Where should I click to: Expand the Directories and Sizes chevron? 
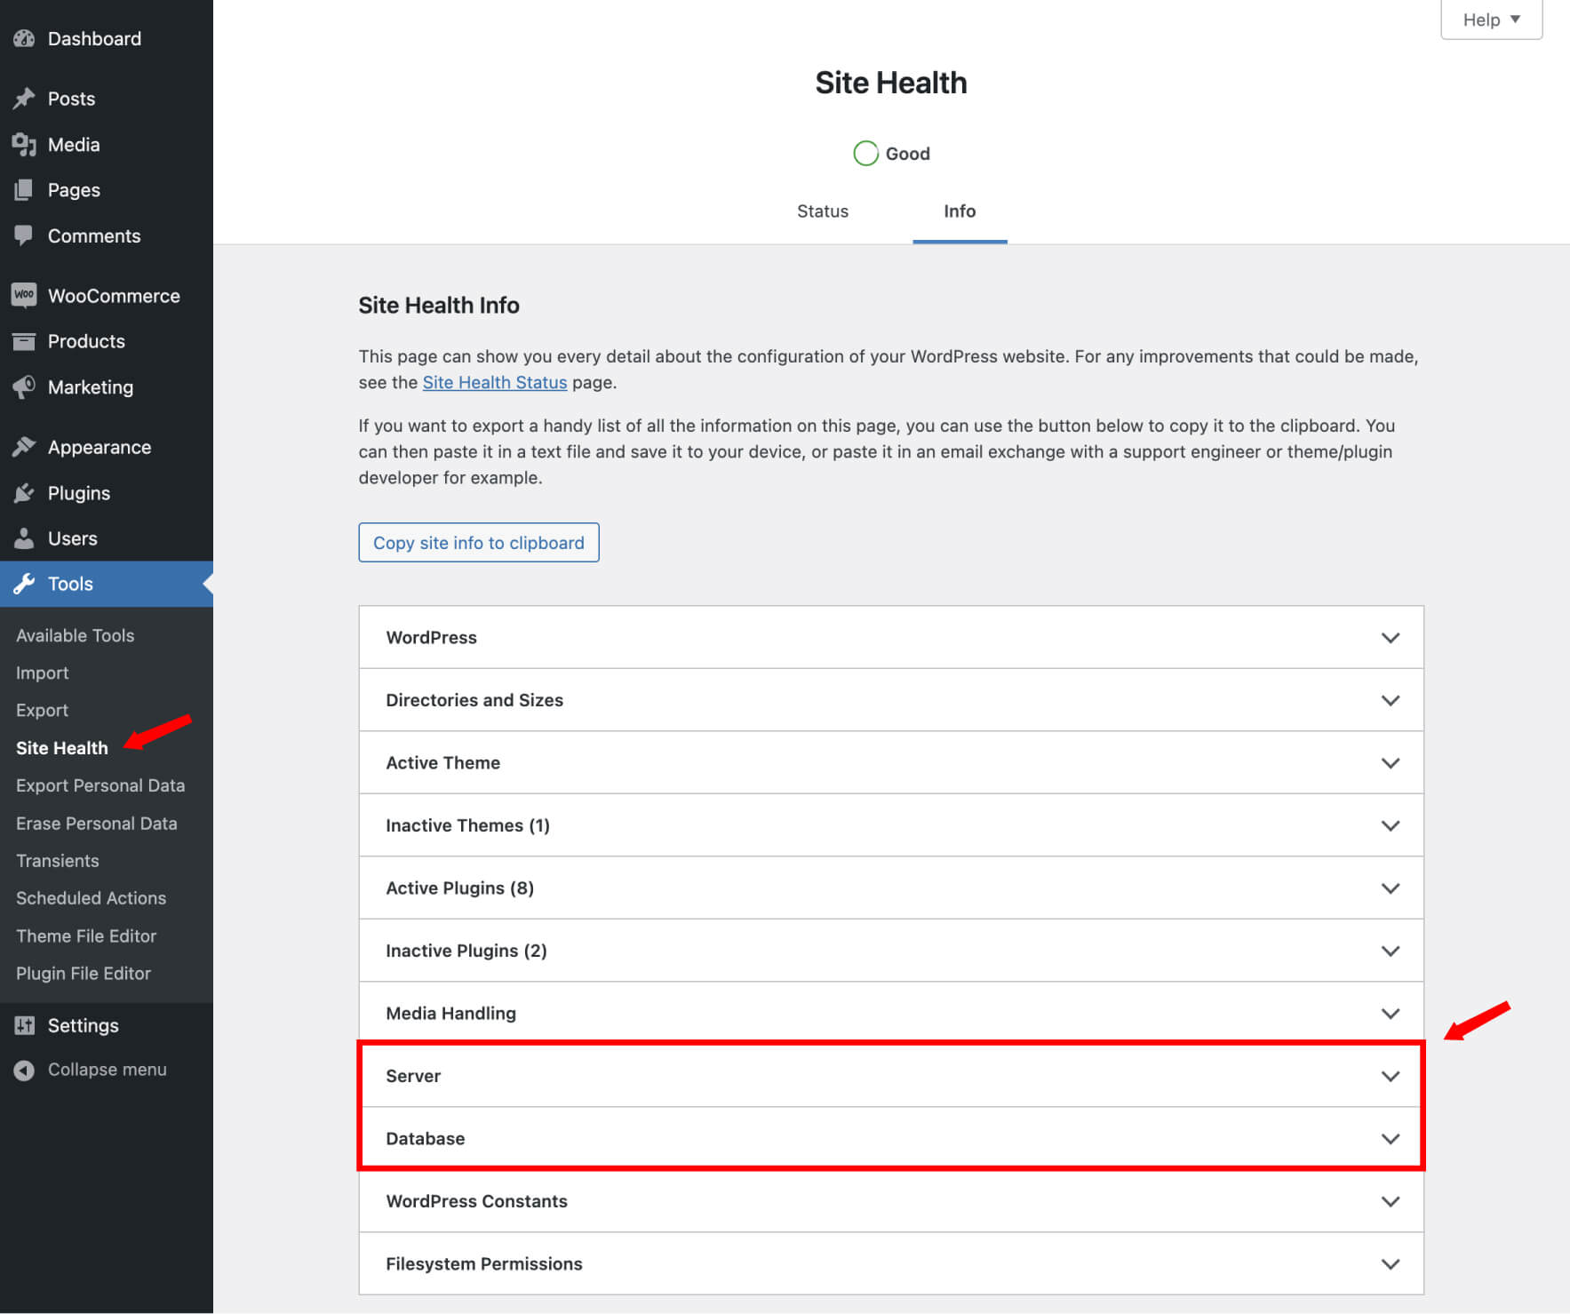pyautogui.click(x=1391, y=700)
